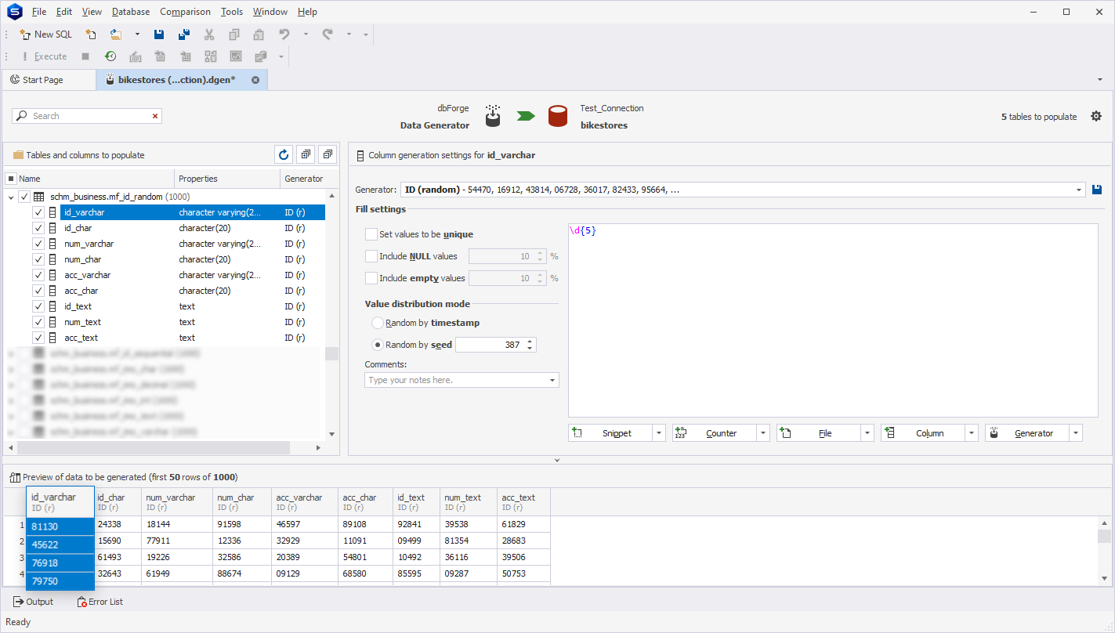
Task: Click the Redo arrow icon
Action: tap(328, 34)
